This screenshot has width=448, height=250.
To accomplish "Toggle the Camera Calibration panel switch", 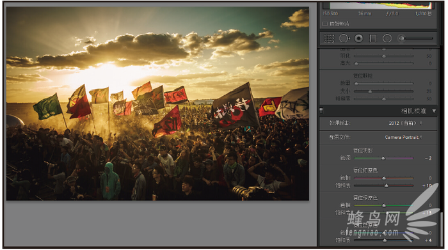I will (x=321, y=111).
